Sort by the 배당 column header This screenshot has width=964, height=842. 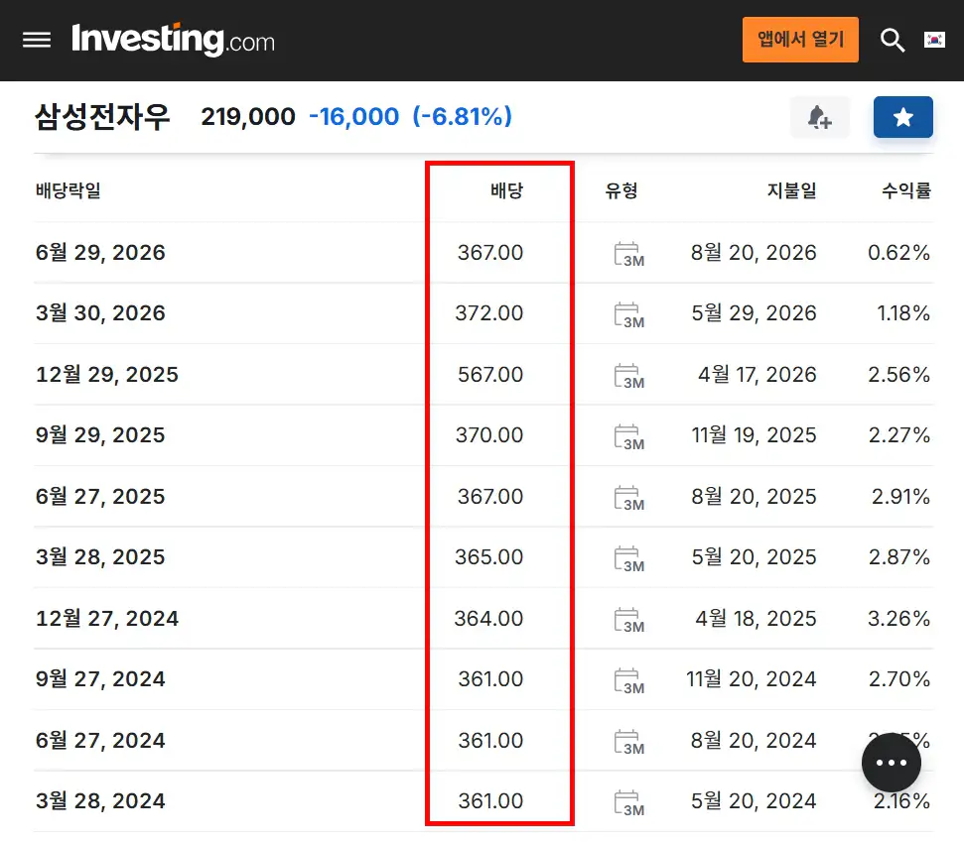pos(506,190)
